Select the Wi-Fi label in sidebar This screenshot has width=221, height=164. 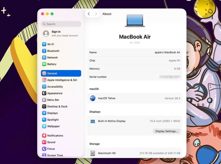tap(51, 44)
